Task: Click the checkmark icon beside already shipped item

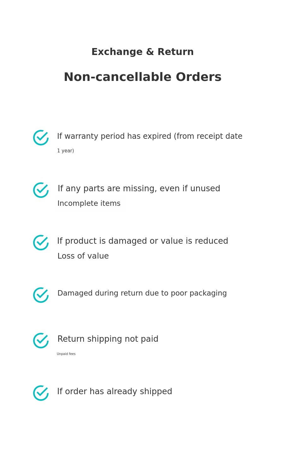Action: (41, 393)
